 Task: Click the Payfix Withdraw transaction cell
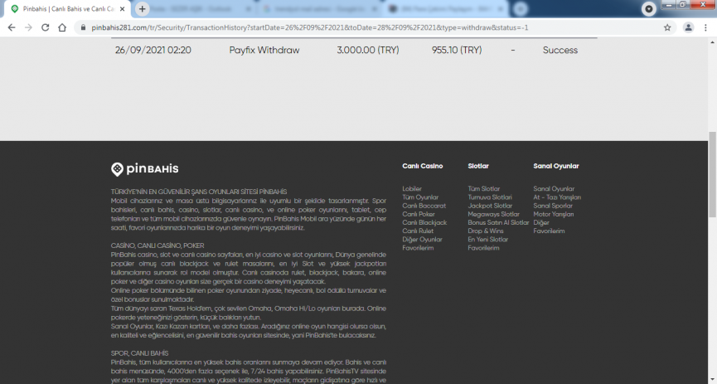pos(264,50)
